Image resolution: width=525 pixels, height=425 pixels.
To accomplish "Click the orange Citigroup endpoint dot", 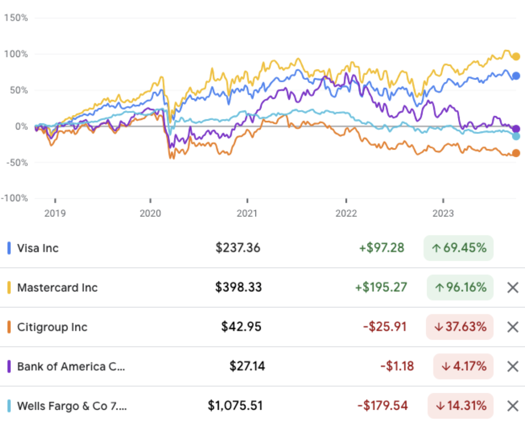I will coord(516,153).
